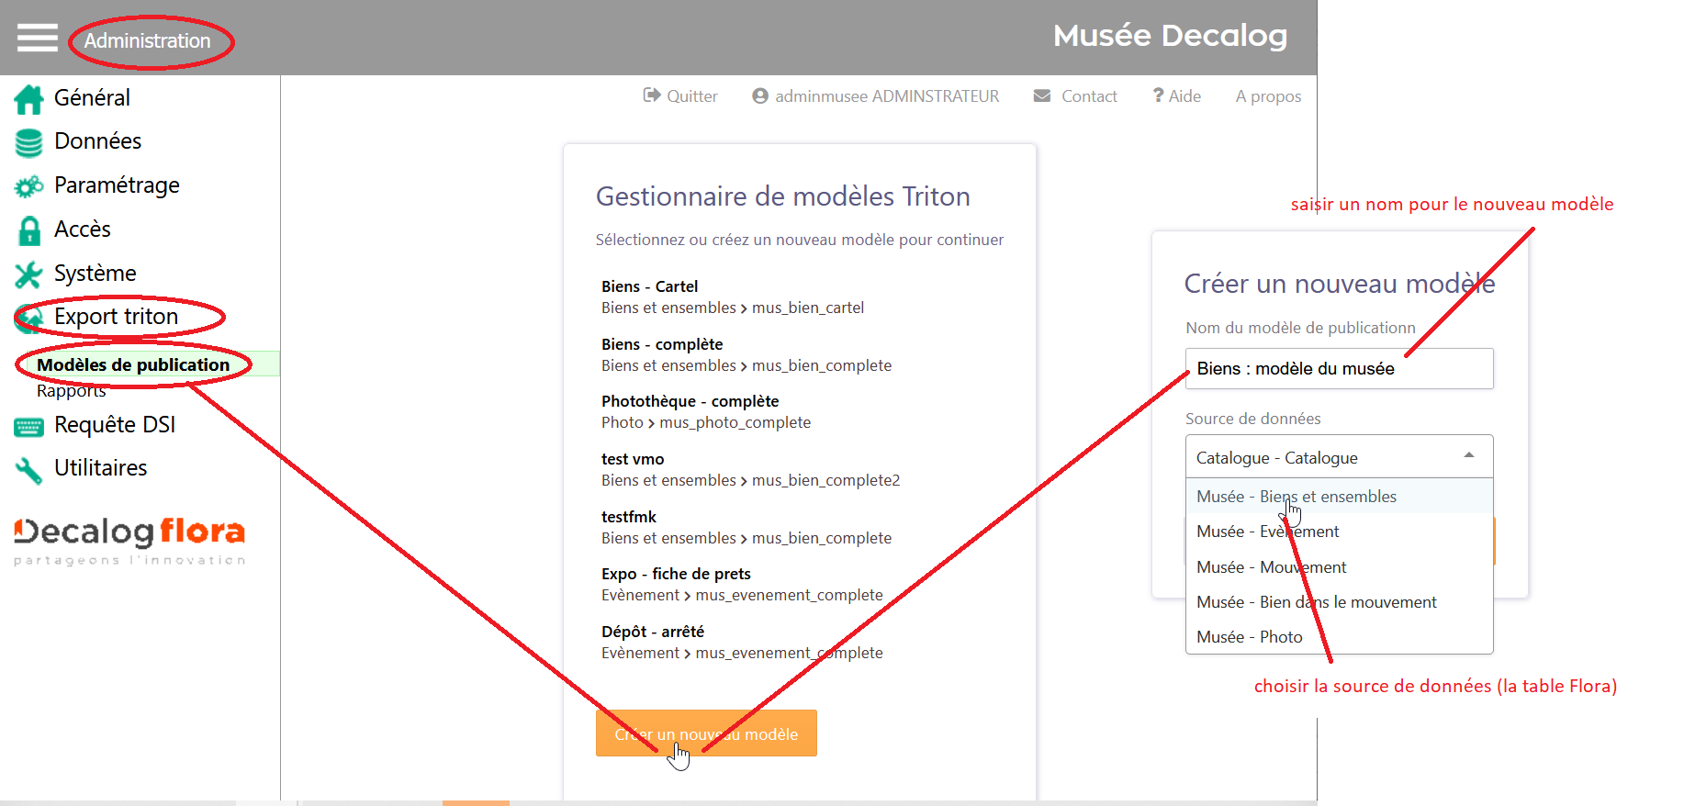Screen dimensions: 1684x806
Task: Select the Biens - Cartel model
Action: pos(649,286)
